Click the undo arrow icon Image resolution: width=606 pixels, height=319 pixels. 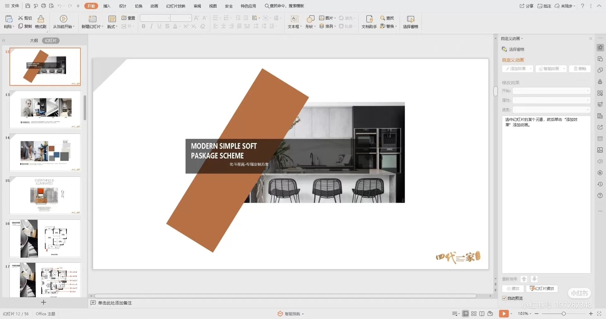59,6
